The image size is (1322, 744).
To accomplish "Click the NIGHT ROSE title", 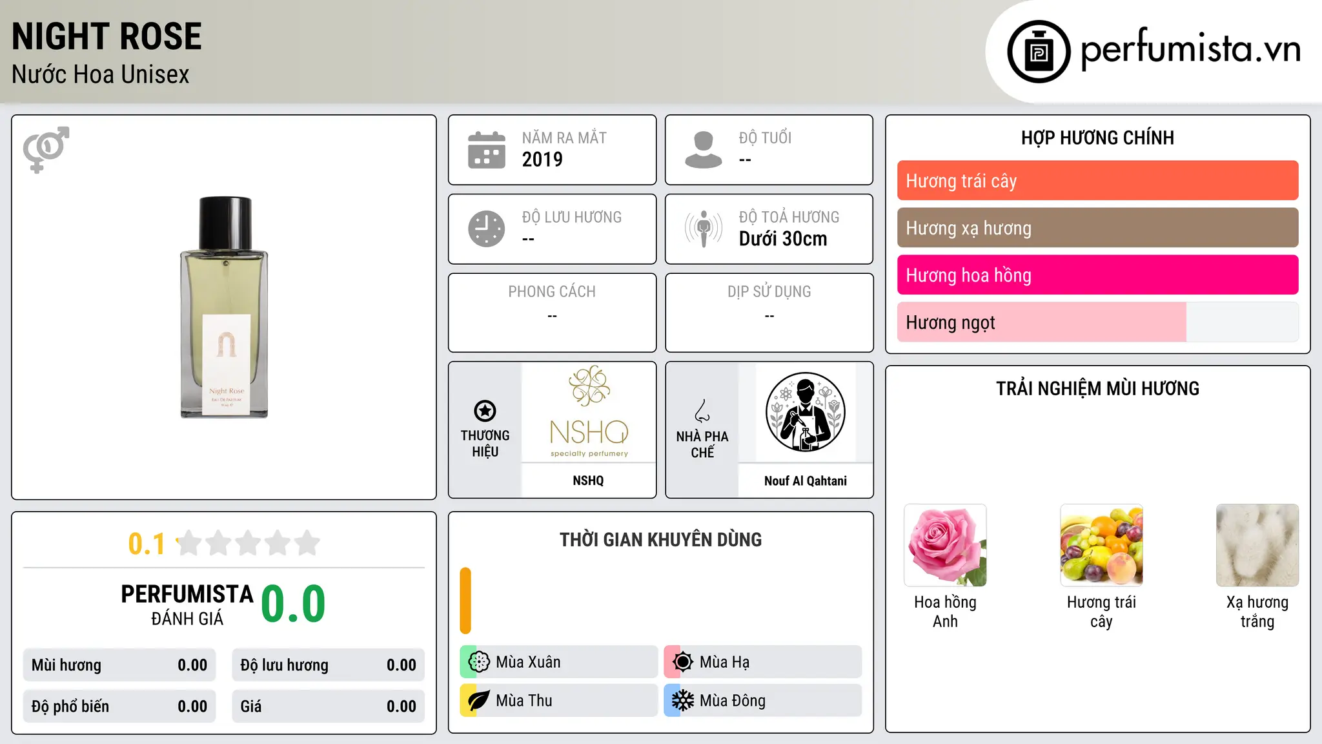I will [107, 36].
